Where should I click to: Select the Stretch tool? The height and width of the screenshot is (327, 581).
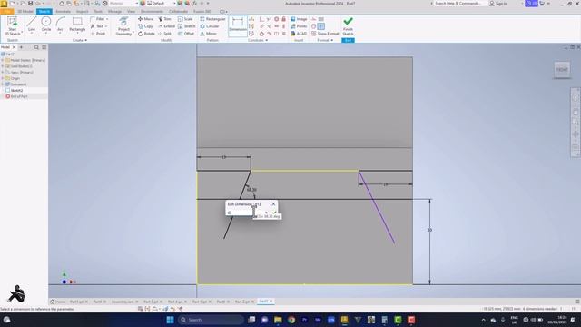[186, 26]
